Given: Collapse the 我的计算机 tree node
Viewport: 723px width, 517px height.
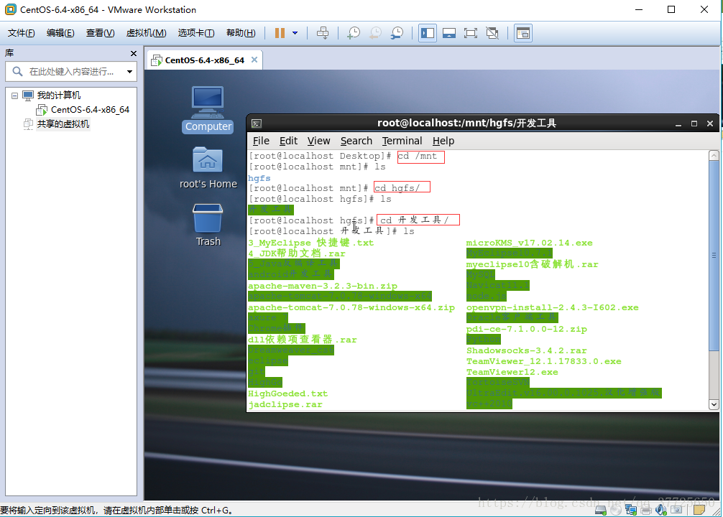Looking at the screenshot, I should point(15,96).
